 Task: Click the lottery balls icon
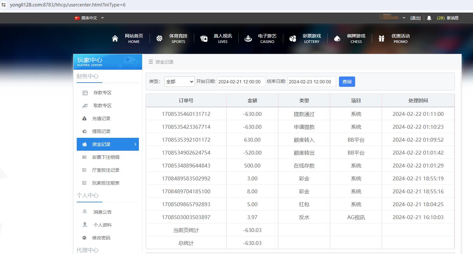coord(293,39)
